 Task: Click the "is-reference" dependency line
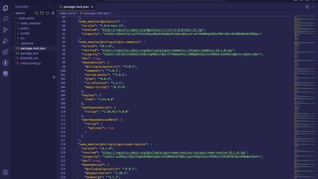pyautogui.click(x=104, y=83)
